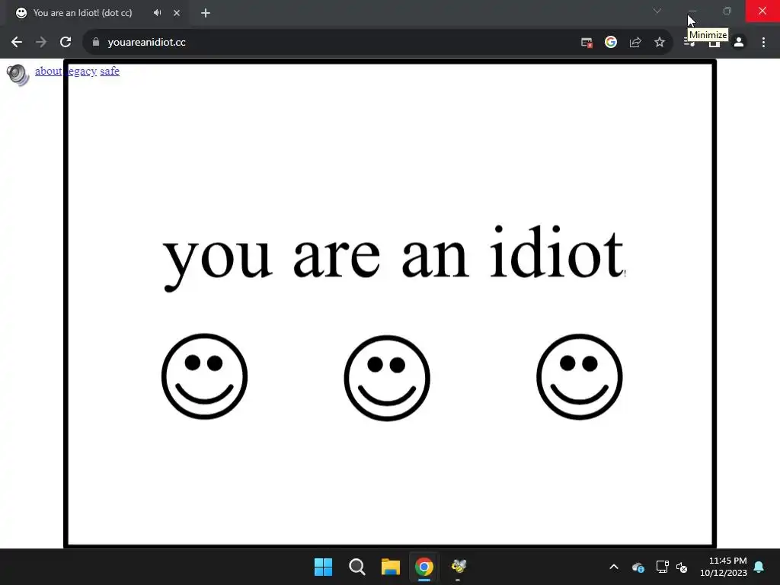Go back to the previous page
780x585 pixels.
(17, 43)
